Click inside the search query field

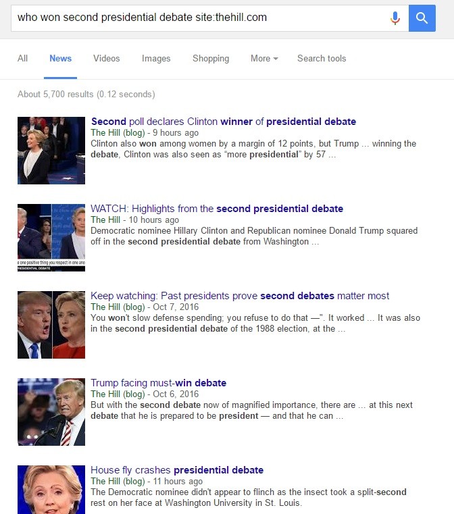(x=200, y=18)
